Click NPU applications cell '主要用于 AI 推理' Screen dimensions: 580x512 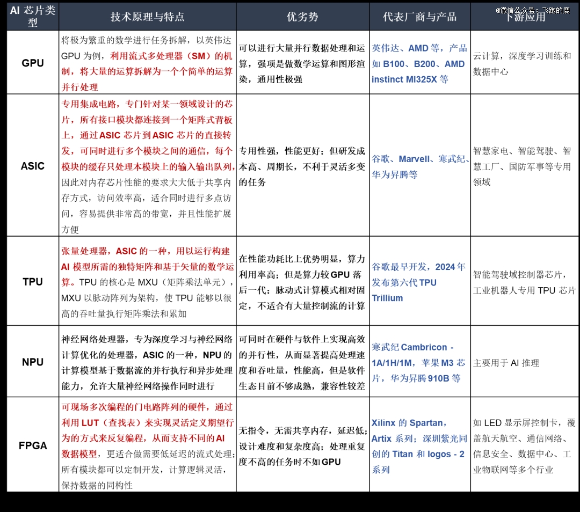point(525,362)
